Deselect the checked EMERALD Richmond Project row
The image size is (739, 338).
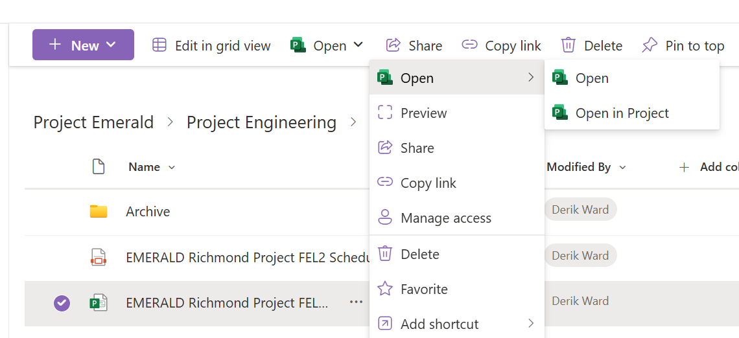[62, 302]
